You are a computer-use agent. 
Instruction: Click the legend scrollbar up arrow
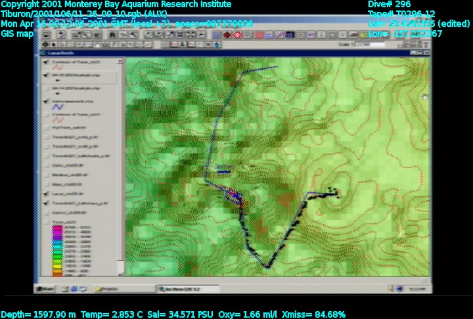[x=120, y=61]
